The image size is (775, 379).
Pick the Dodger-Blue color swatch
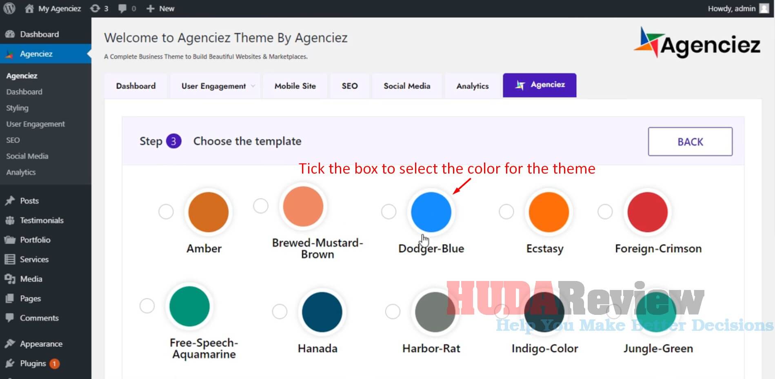tap(431, 212)
